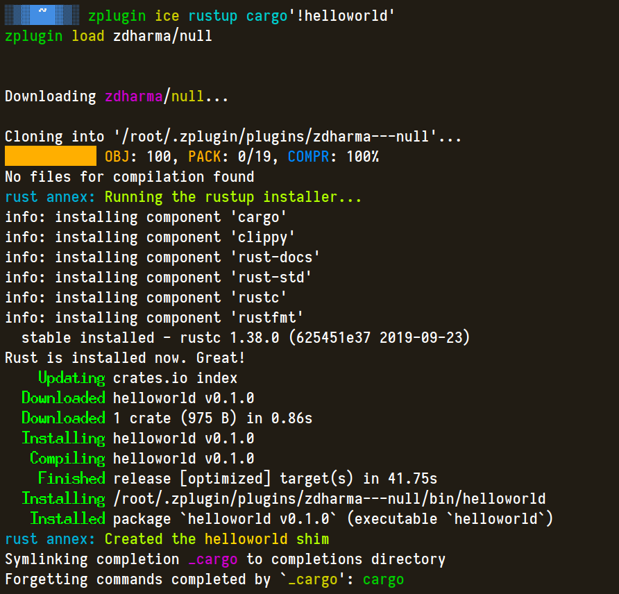Click the "Cloning into '/root/.zplugin/plugins/zdharma---null'..." line
The width and height of the screenshot is (619, 594).
click(x=233, y=137)
